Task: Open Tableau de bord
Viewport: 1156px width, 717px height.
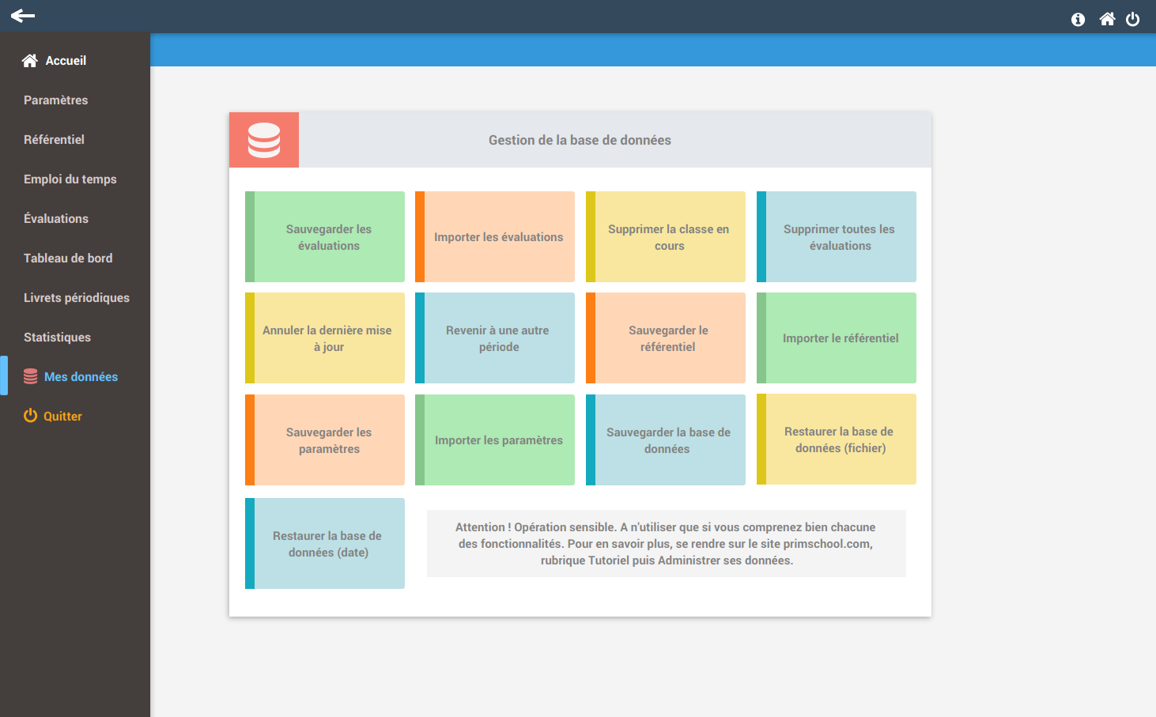Action: click(x=68, y=258)
